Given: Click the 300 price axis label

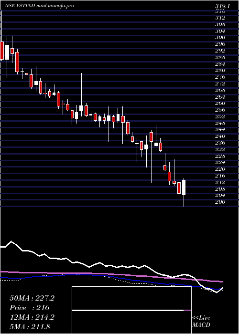Looking at the screenshot, I should tap(220, 38).
